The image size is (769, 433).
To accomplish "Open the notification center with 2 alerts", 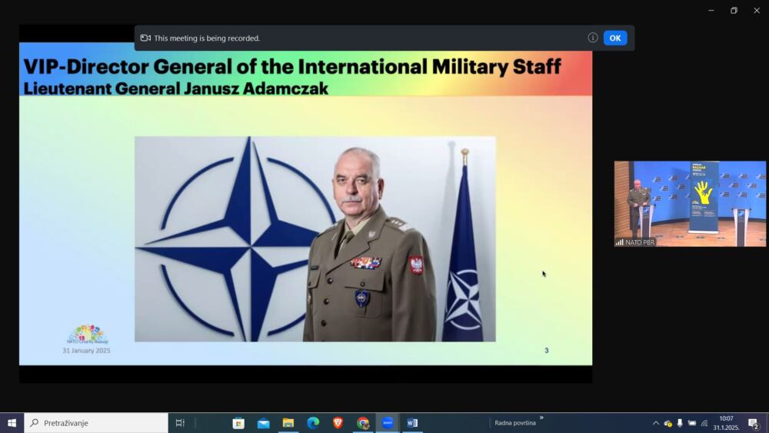I will coord(754,423).
